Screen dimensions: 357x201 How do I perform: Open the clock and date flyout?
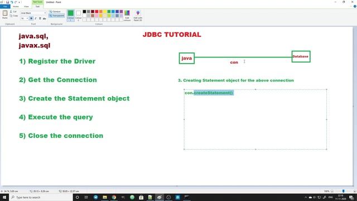[x=341, y=197]
